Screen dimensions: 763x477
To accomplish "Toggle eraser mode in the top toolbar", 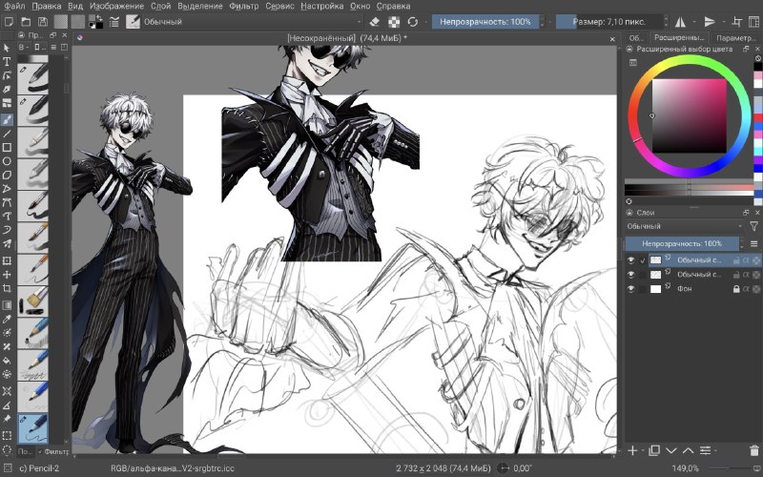I will pyautogui.click(x=374, y=22).
